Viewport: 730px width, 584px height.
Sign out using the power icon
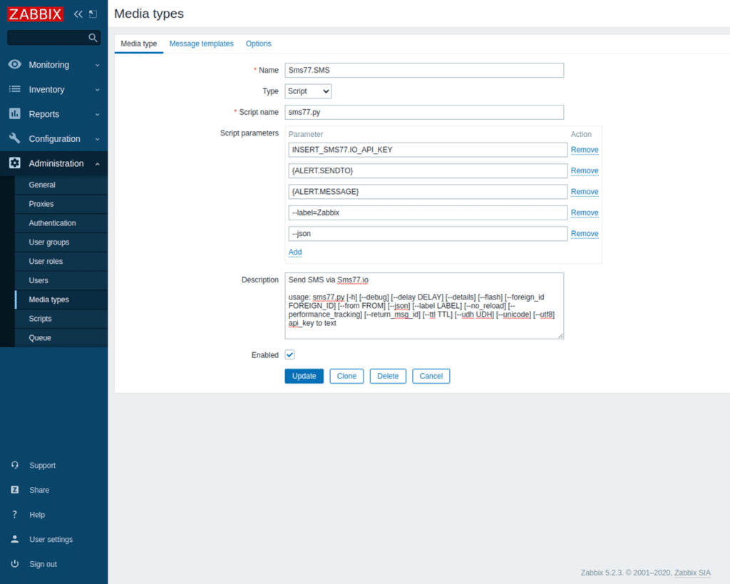16,563
